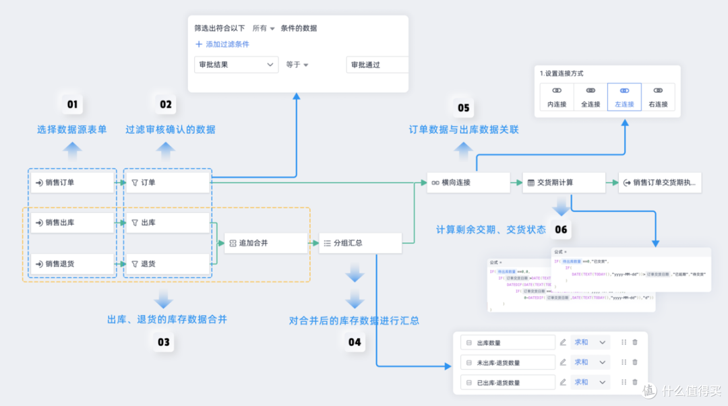
Task: Click the input icon on 销售订单 node
Action: pos(40,183)
